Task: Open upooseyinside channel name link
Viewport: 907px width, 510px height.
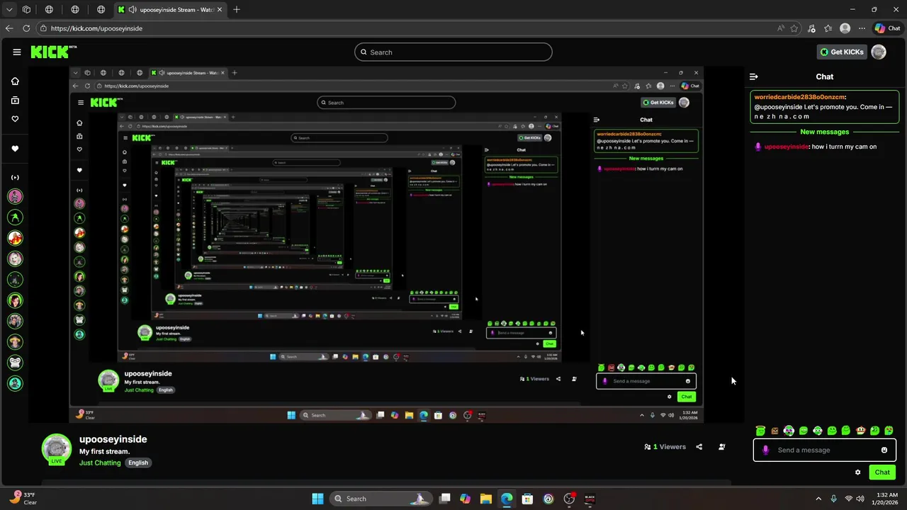Action: click(x=113, y=439)
